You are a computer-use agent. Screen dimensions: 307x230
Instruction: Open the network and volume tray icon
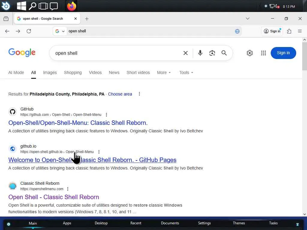click(x=274, y=6)
